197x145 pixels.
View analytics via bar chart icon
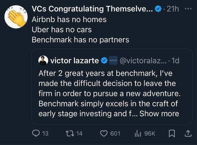tap(138, 134)
